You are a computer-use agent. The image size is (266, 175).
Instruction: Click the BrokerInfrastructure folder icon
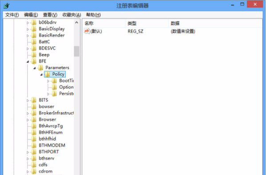point(34,113)
